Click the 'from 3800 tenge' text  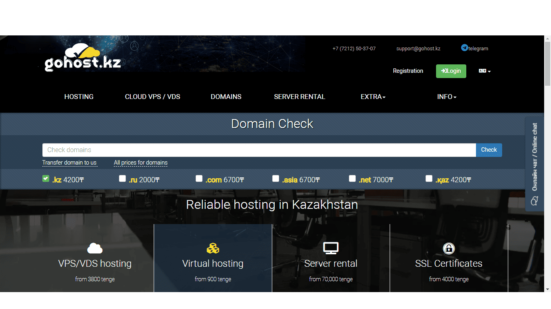click(x=95, y=279)
